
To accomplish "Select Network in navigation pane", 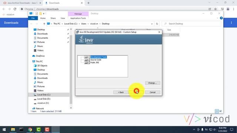I will click(x=40, y=109).
